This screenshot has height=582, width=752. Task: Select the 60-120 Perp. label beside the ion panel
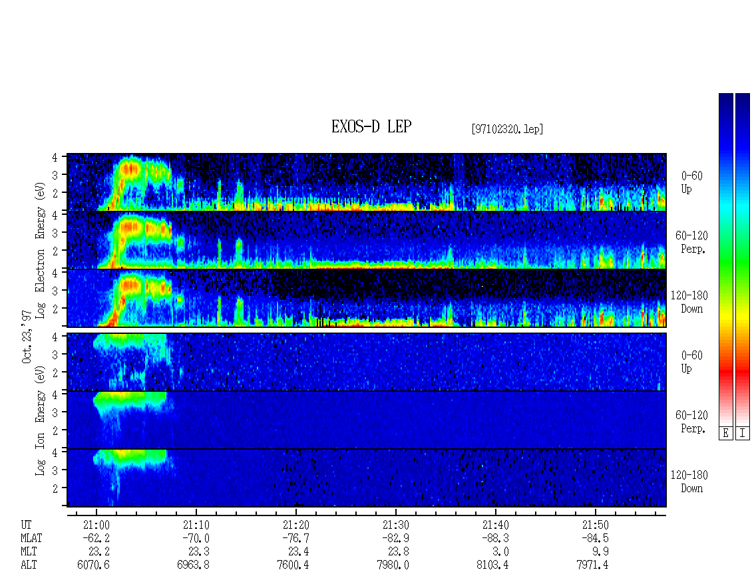click(691, 422)
